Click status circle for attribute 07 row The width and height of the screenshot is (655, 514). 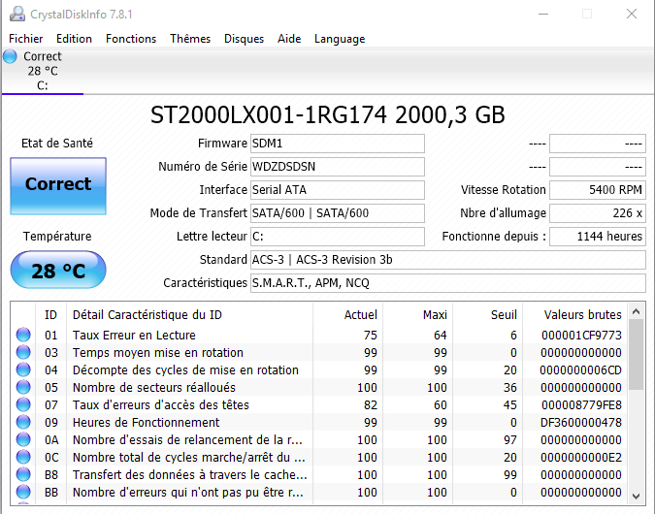pyautogui.click(x=23, y=404)
